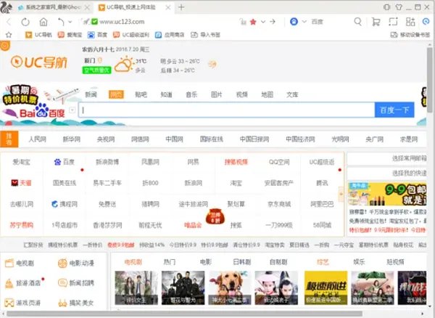Go back with the back arrow
The height and width of the screenshot is (318, 435).
pos(9,22)
